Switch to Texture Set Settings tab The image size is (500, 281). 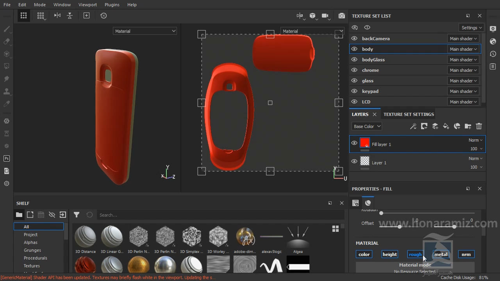coord(409,114)
